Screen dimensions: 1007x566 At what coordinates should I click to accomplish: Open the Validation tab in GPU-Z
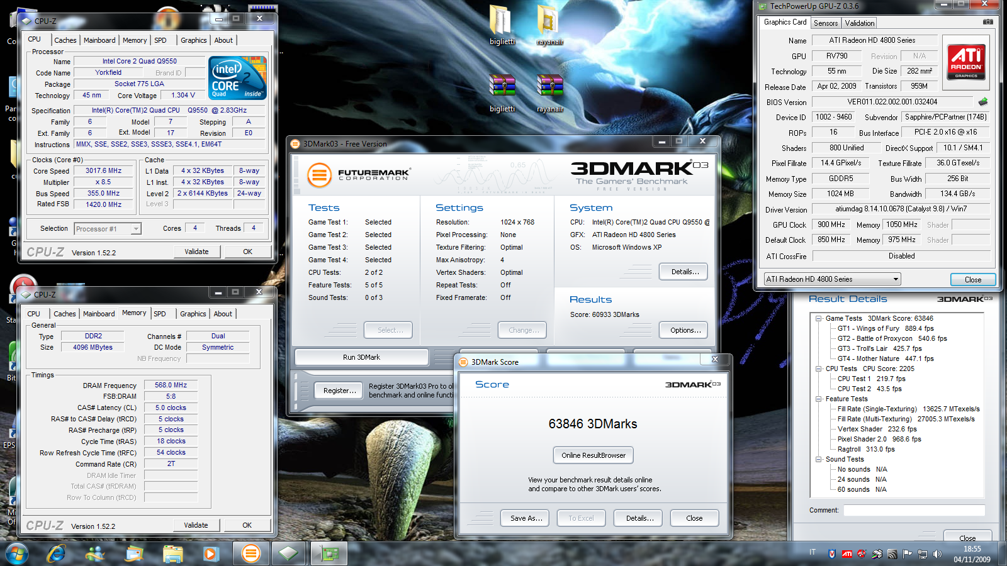pyautogui.click(x=860, y=23)
